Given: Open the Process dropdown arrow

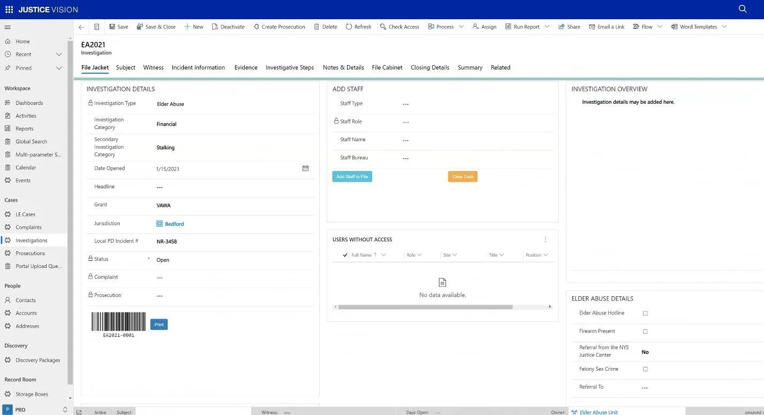Looking at the screenshot, I should click(x=461, y=27).
